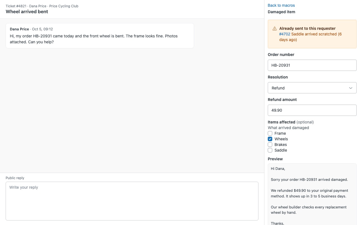This screenshot has height=225, width=360.
Task: Click preview text about refunded $49.90
Action: tap(309, 193)
